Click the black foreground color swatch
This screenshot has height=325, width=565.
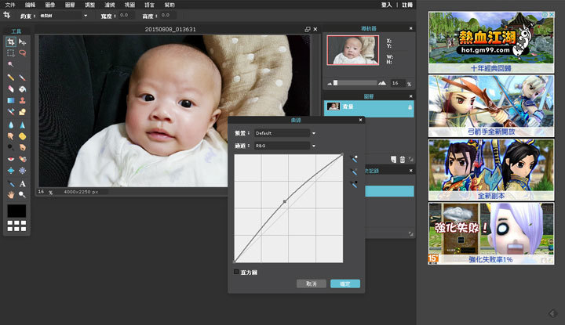16,211
